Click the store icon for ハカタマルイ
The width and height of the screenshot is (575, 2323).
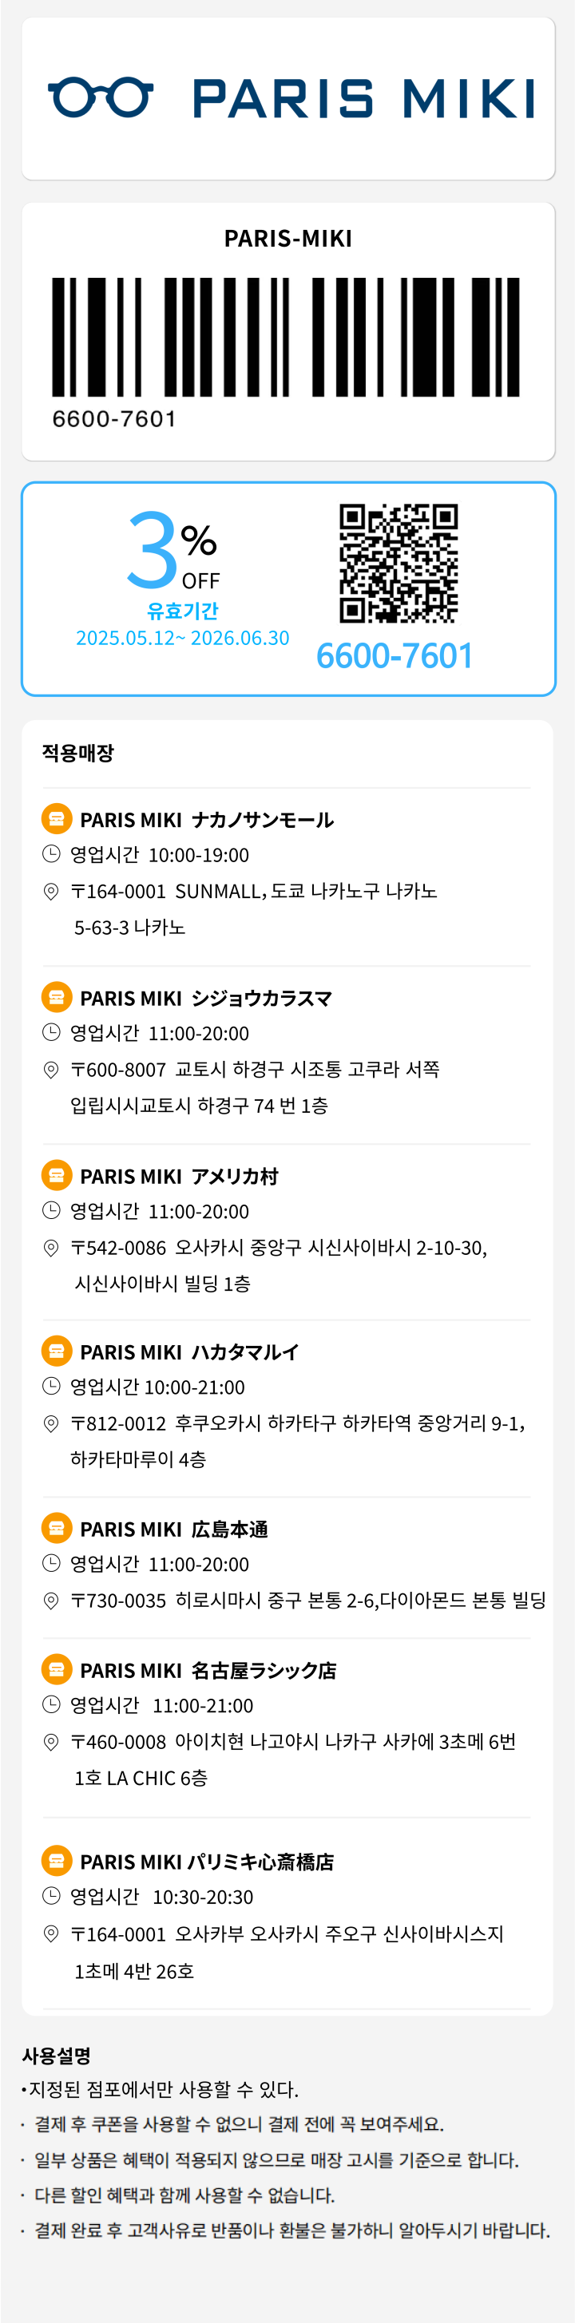[57, 1351]
